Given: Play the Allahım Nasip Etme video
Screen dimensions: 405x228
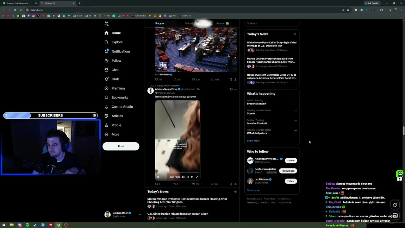Looking at the screenshot, I should (x=158, y=177).
